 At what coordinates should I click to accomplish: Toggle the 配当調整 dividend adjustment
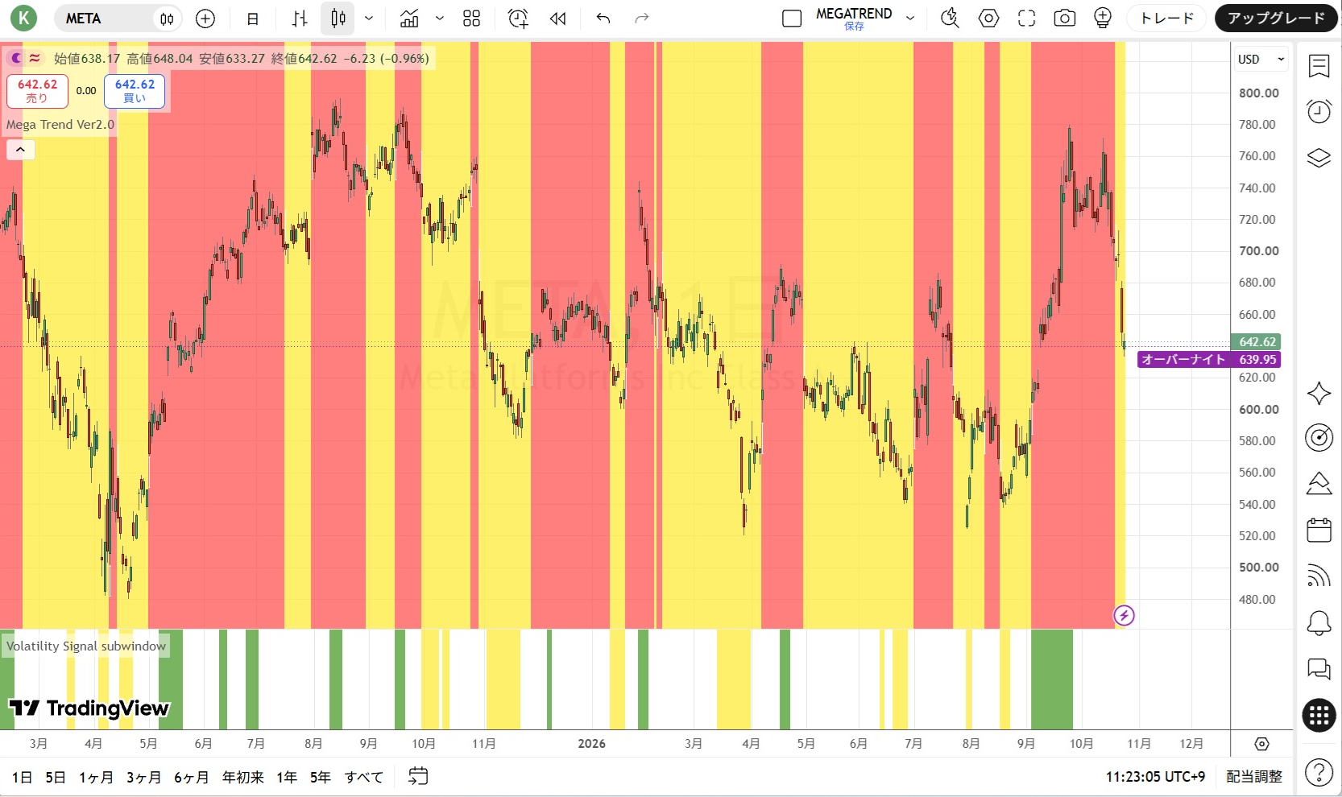pos(1253,777)
